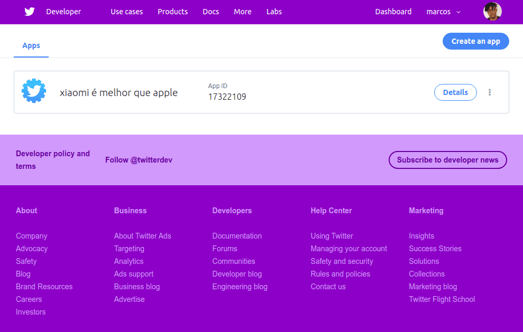Open the Use cases menu
This screenshot has height=332, width=523.
126,12
